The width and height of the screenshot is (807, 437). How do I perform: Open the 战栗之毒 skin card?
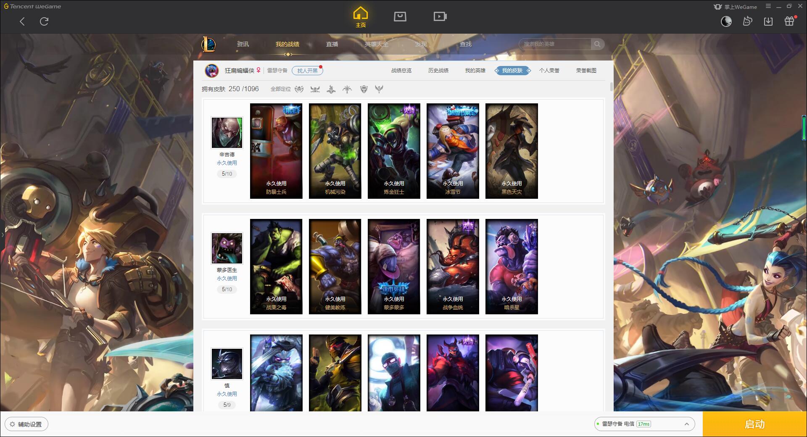(276, 266)
